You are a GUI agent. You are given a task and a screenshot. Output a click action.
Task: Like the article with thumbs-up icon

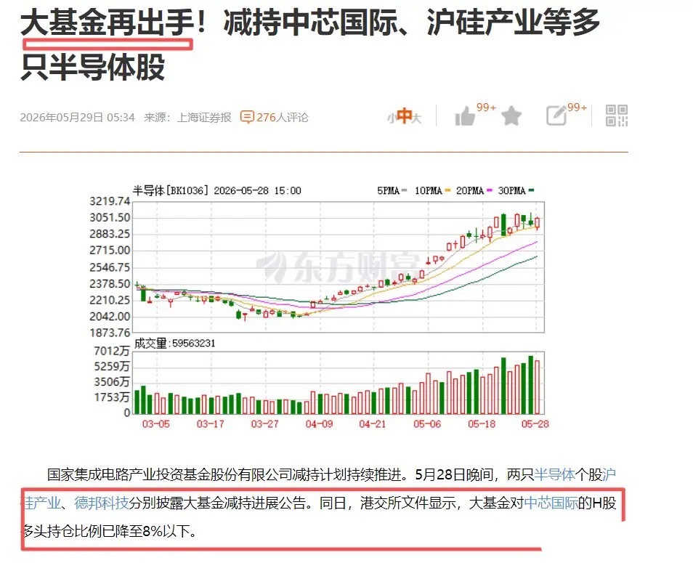[465, 116]
